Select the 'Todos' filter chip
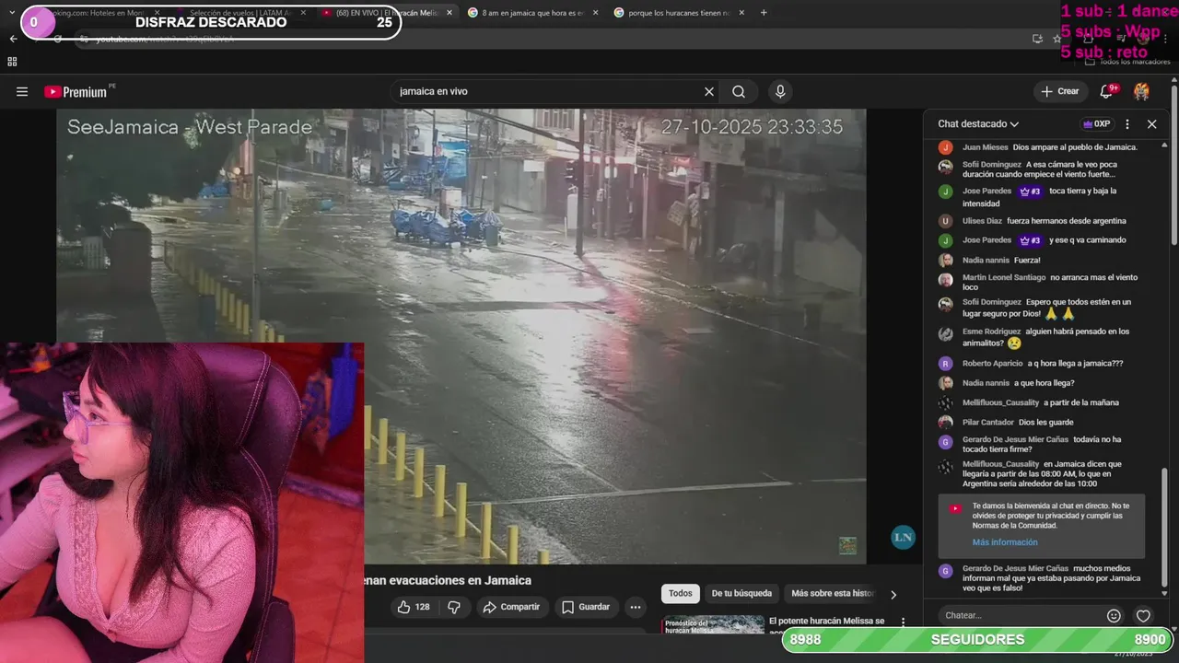 [681, 594]
